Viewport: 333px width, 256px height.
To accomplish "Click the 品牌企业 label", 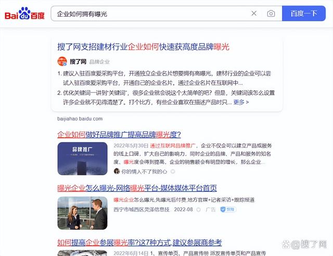I will coord(99,62).
